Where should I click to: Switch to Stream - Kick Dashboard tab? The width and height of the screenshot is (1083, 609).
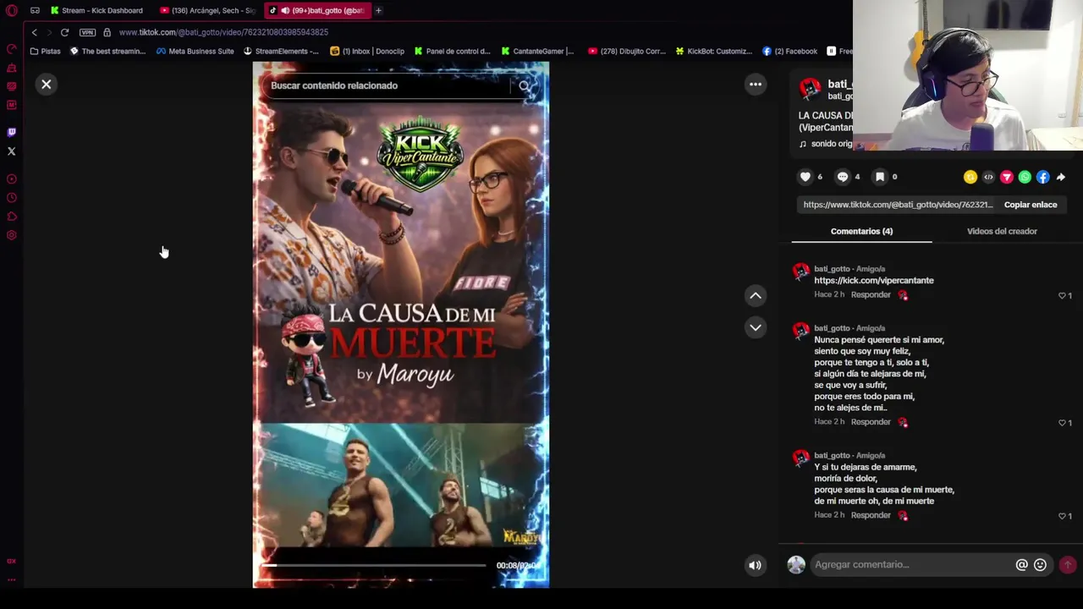[96, 10]
